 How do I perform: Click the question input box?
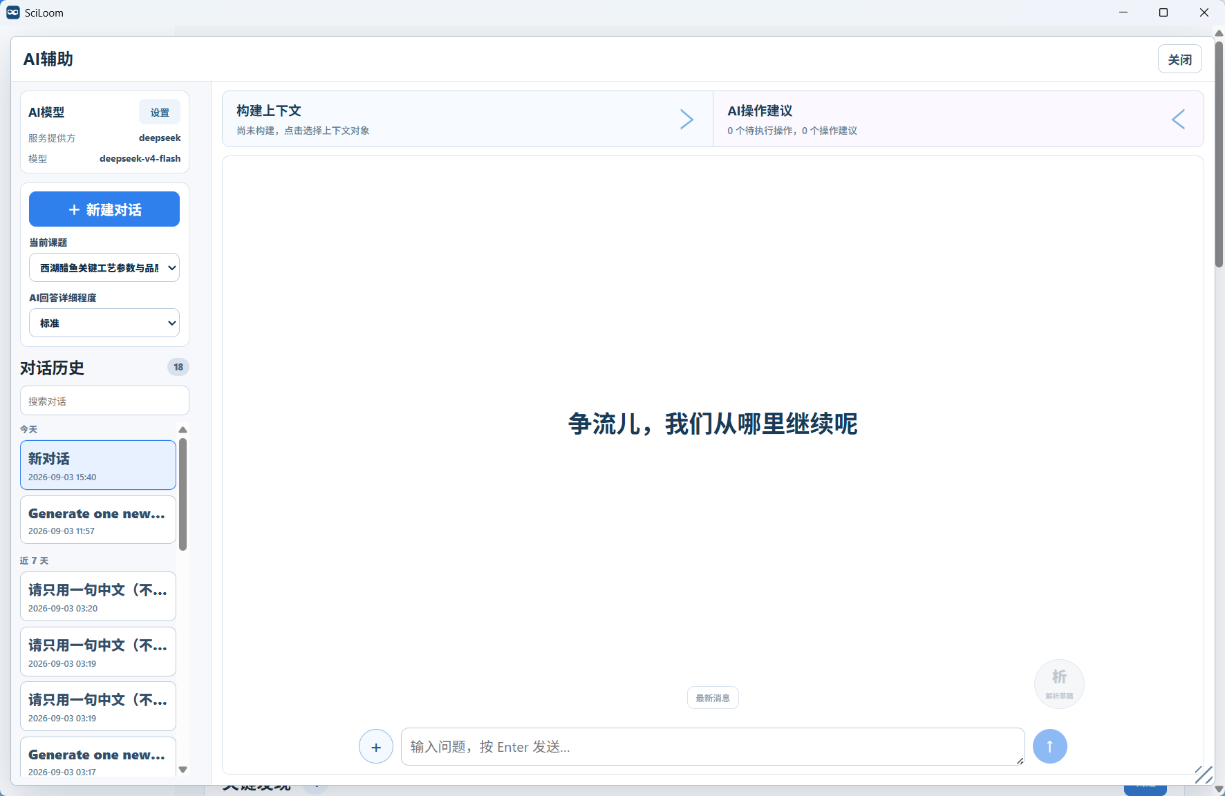pos(713,747)
